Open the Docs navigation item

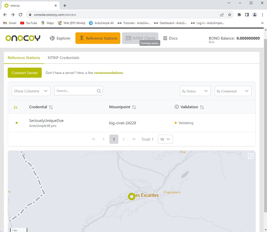click(x=170, y=38)
